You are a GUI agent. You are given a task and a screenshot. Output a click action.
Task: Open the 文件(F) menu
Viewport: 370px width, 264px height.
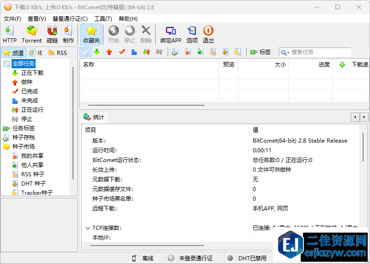click(12, 19)
